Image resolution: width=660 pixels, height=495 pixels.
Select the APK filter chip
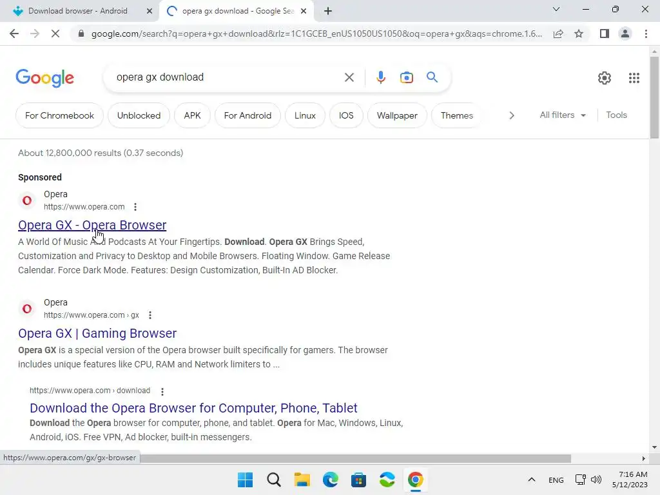(x=192, y=115)
